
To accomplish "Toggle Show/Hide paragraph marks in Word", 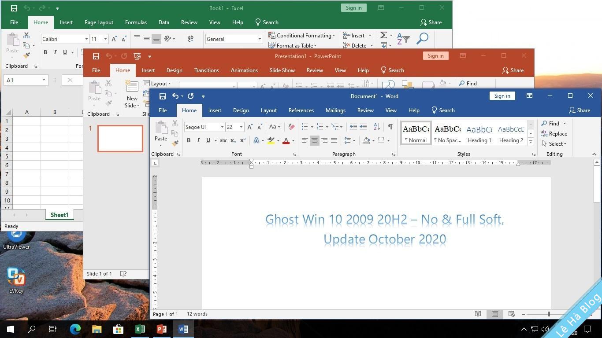I will click(x=390, y=127).
